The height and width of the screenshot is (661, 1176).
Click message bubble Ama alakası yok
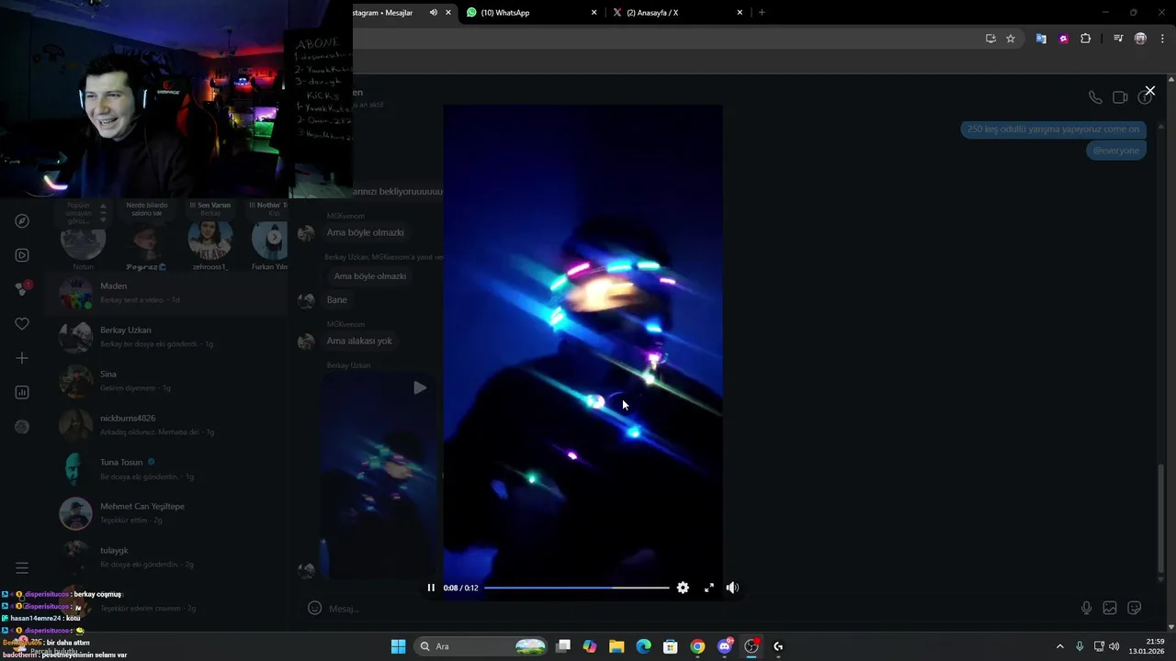(x=359, y=341)
